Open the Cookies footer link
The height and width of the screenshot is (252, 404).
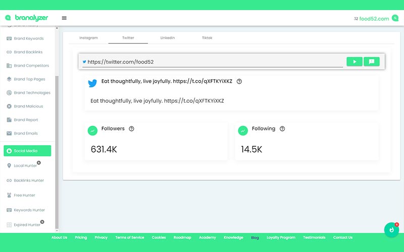click(159, 237)
